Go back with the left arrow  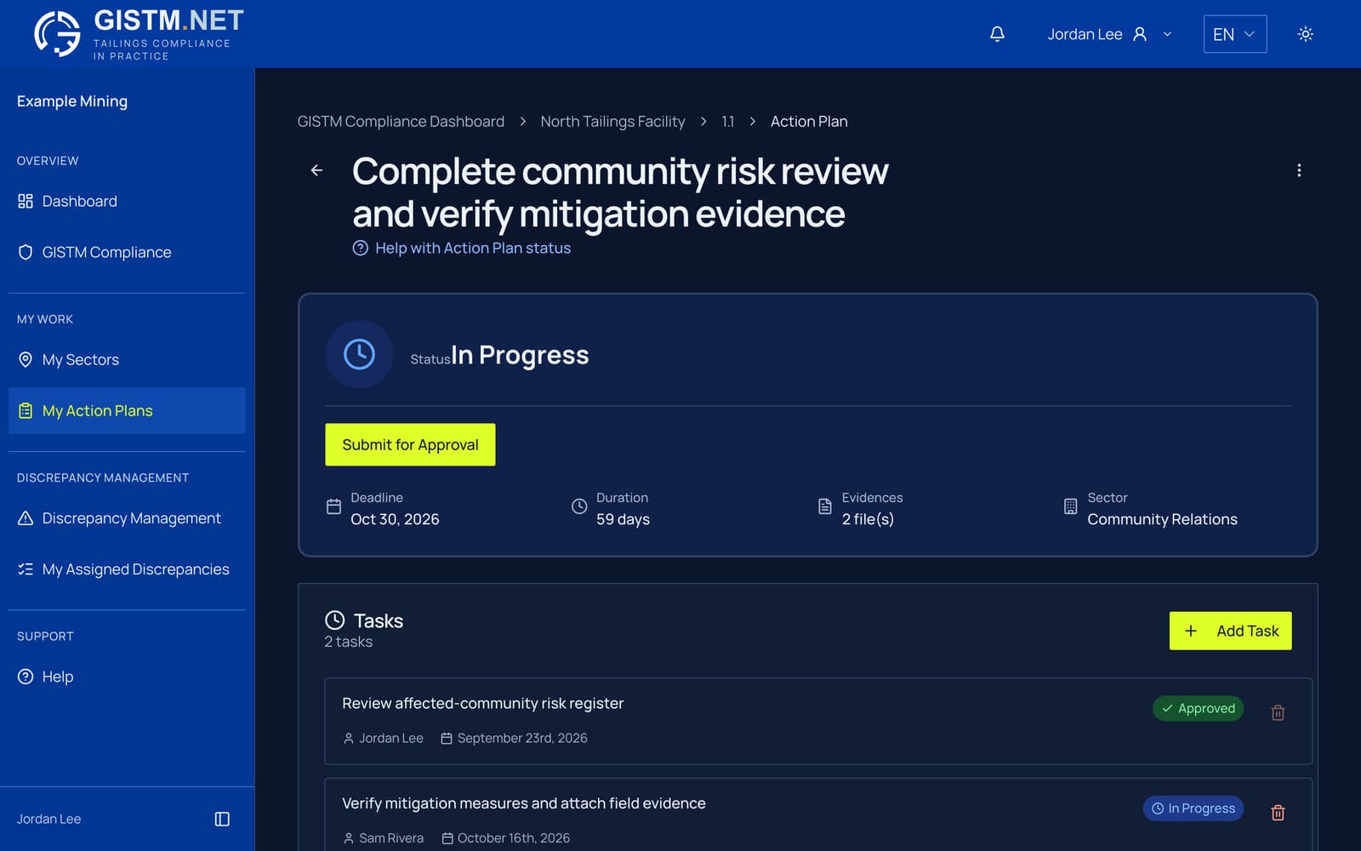[316, 170]
